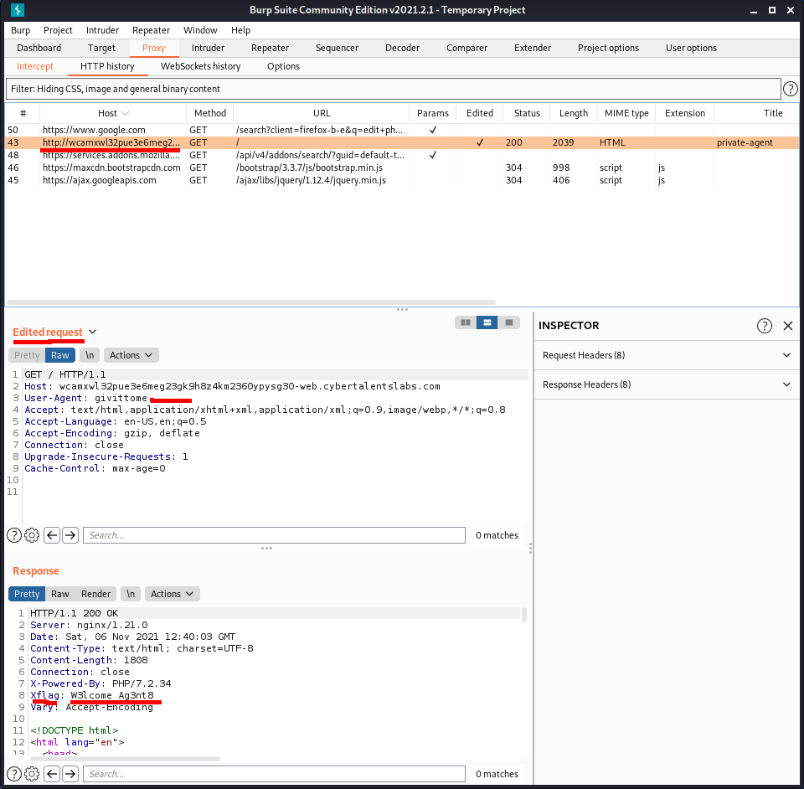Viewport: 804px width, 789px height.
Task: Open the Help menu
Action: point(240,30)
